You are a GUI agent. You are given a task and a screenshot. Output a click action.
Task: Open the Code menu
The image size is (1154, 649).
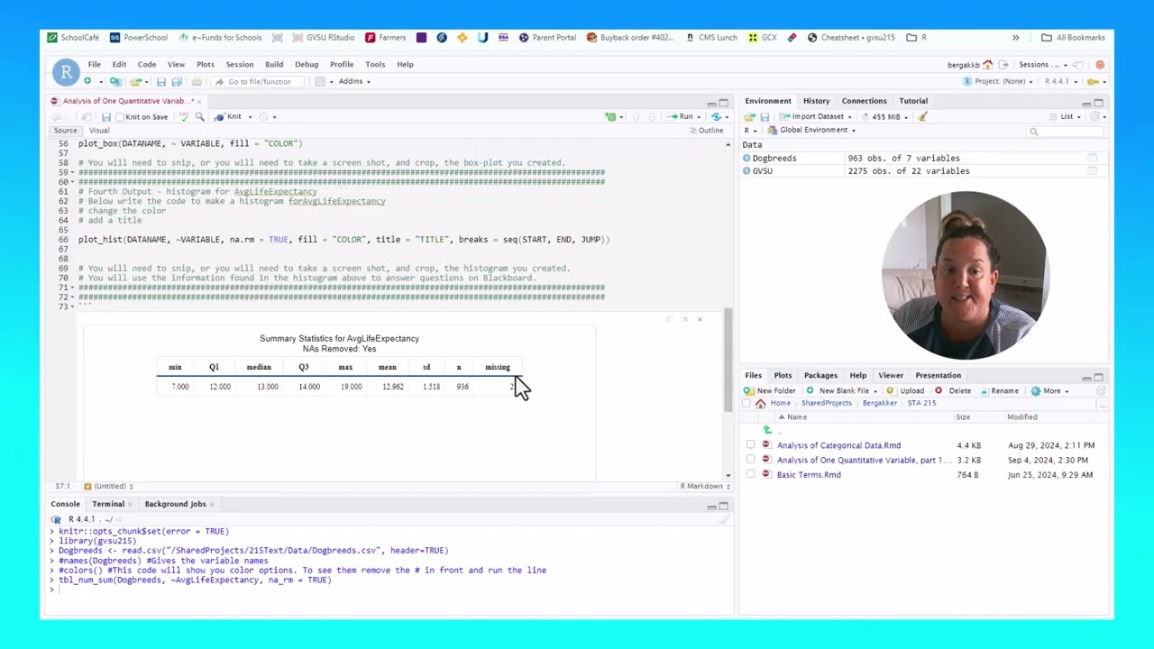tap(146, 64)
